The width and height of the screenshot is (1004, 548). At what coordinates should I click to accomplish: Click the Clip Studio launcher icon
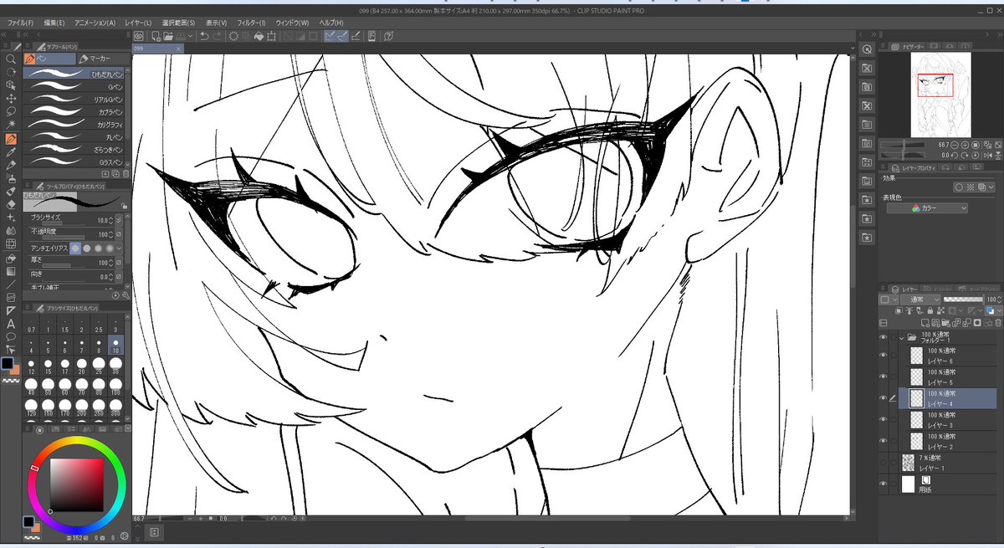pyautogui.click(x=139, y=36)
